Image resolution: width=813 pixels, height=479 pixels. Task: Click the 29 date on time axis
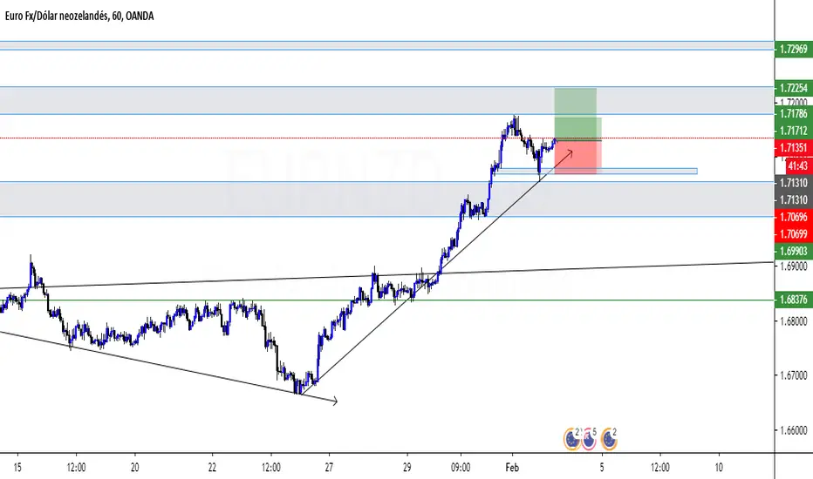click(x=407, y=468)
